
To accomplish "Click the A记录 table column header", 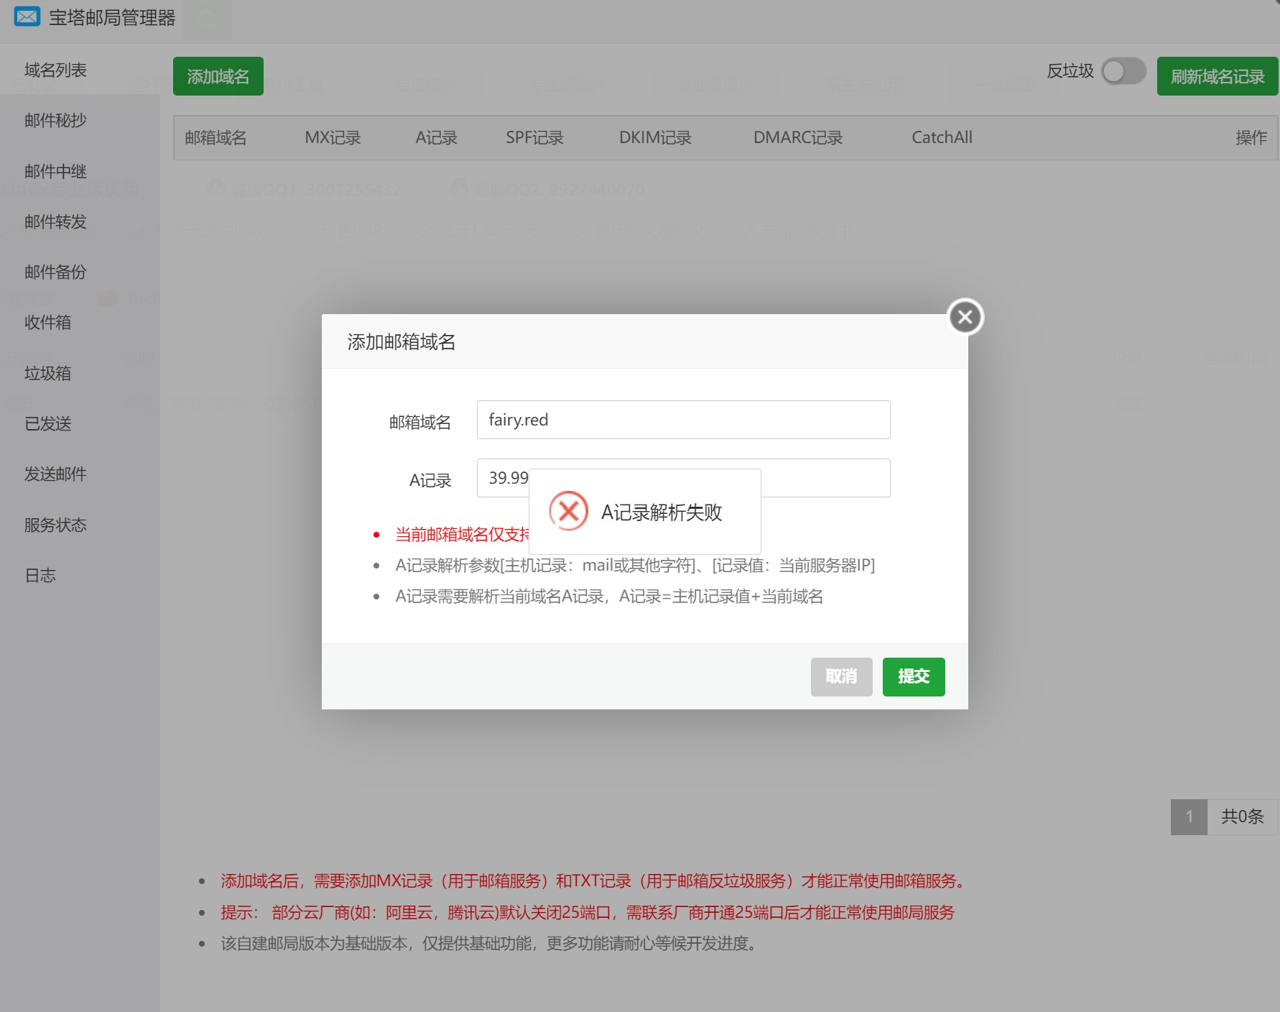I will [436, 137].
